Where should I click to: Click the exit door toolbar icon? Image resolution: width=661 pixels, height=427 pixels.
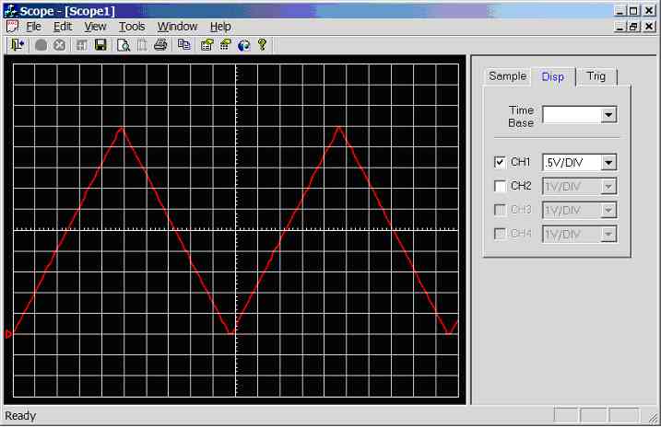(16, 44)
